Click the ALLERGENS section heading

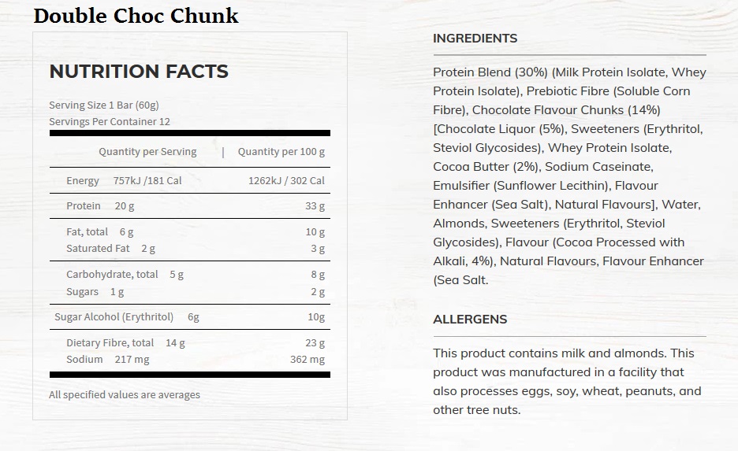point(470,320)
